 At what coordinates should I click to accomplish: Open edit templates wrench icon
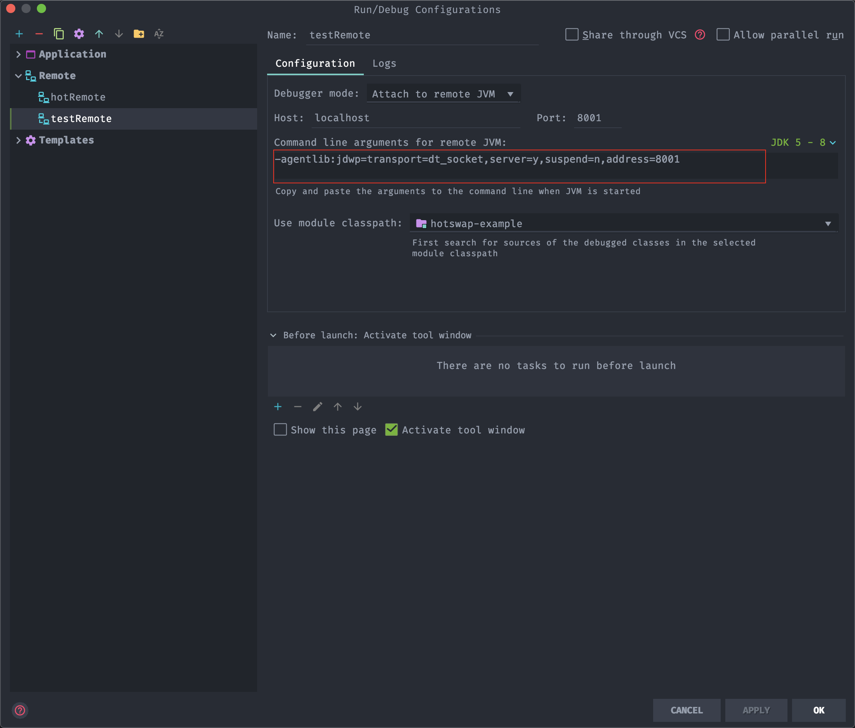click(79, 34)
